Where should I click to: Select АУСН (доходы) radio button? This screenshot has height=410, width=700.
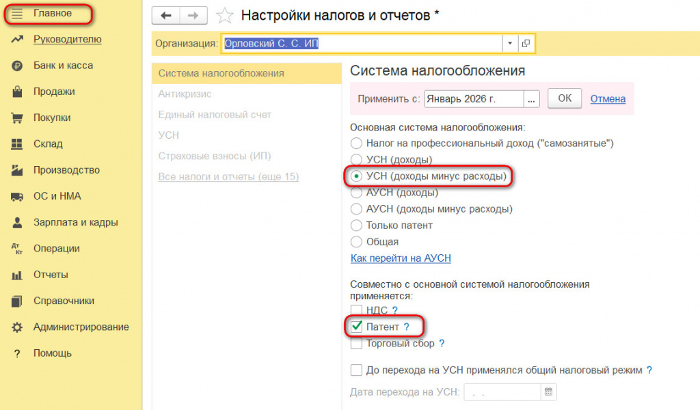pyautogui.click(x=356, y=193)
